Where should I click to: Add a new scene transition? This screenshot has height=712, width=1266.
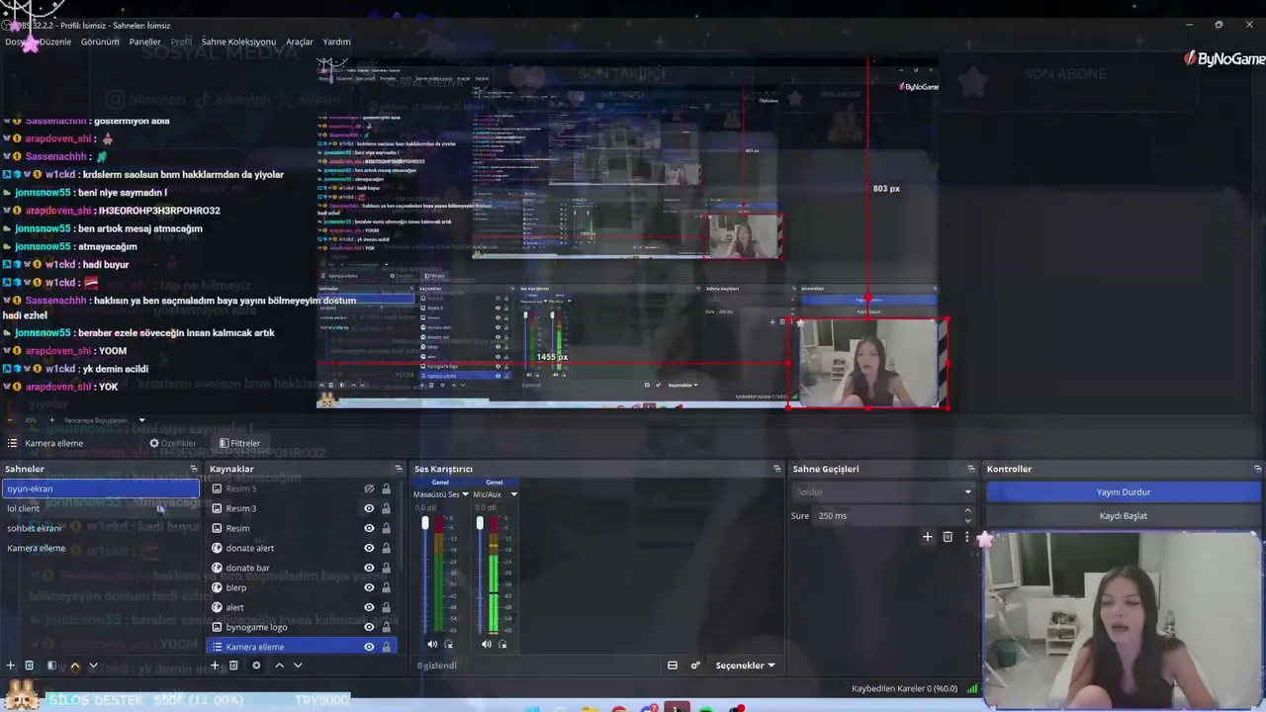point(927,537)
